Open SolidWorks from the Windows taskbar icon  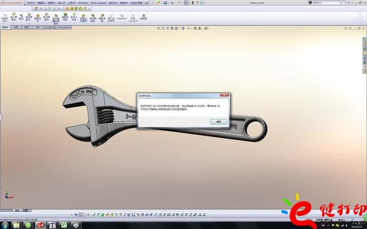40,225
